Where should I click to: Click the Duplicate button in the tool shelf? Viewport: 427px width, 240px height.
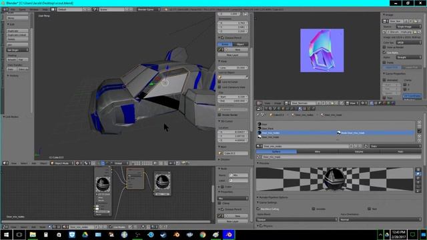pos(17,31)
